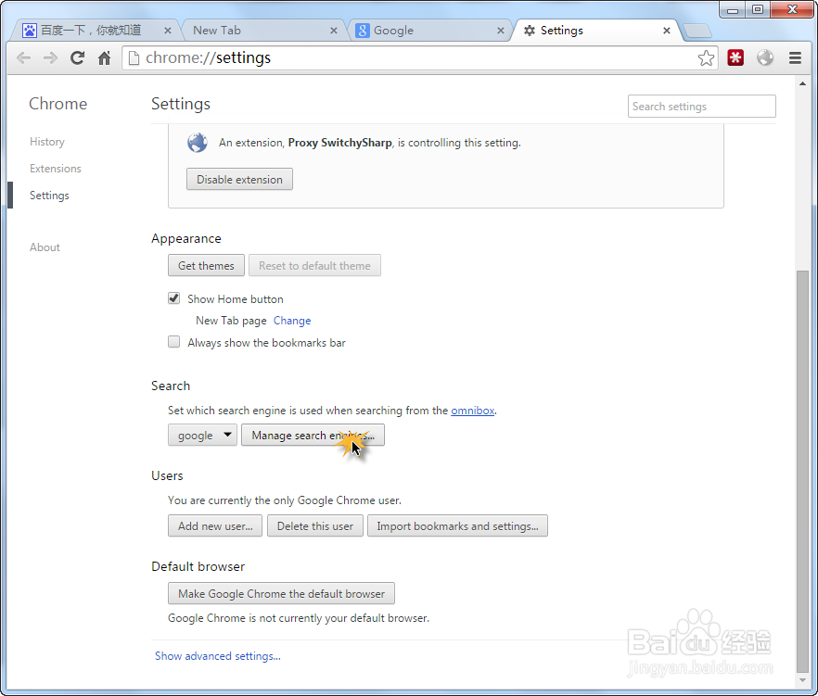818x696 pixels.
Task: Go forward with the forward arrow
Action: pos(51,57)
